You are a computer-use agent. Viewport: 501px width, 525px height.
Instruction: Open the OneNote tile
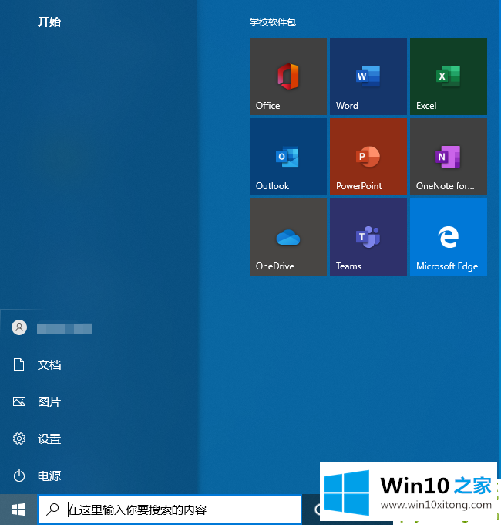coord(449,157)
